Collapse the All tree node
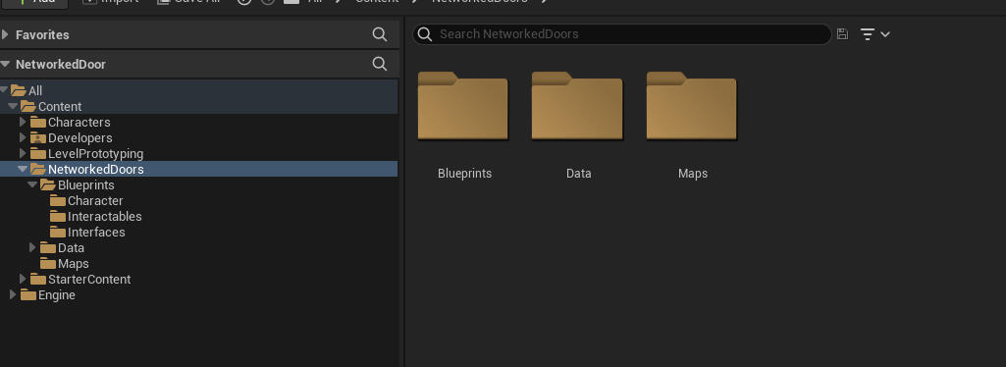The image size is (1006, 367). [x=4, y=90]
